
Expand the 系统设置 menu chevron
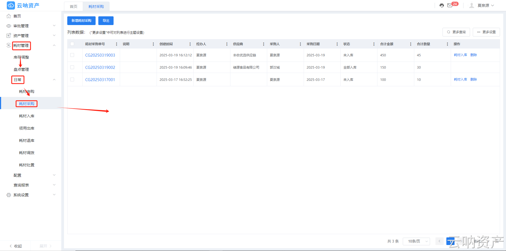click(54, 195)
